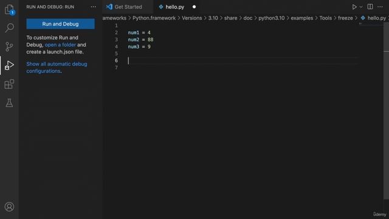Click the RUN AND DEBUG: RUN panel title

pos(50,7)
